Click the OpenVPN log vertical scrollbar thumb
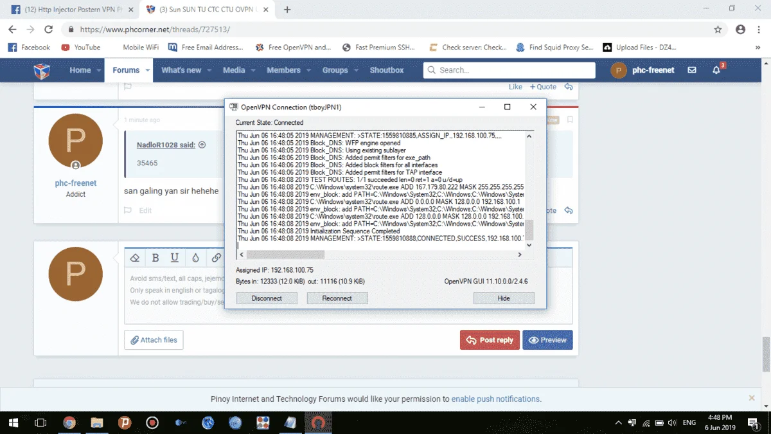771x434 pixels. (x=529, y=230)
